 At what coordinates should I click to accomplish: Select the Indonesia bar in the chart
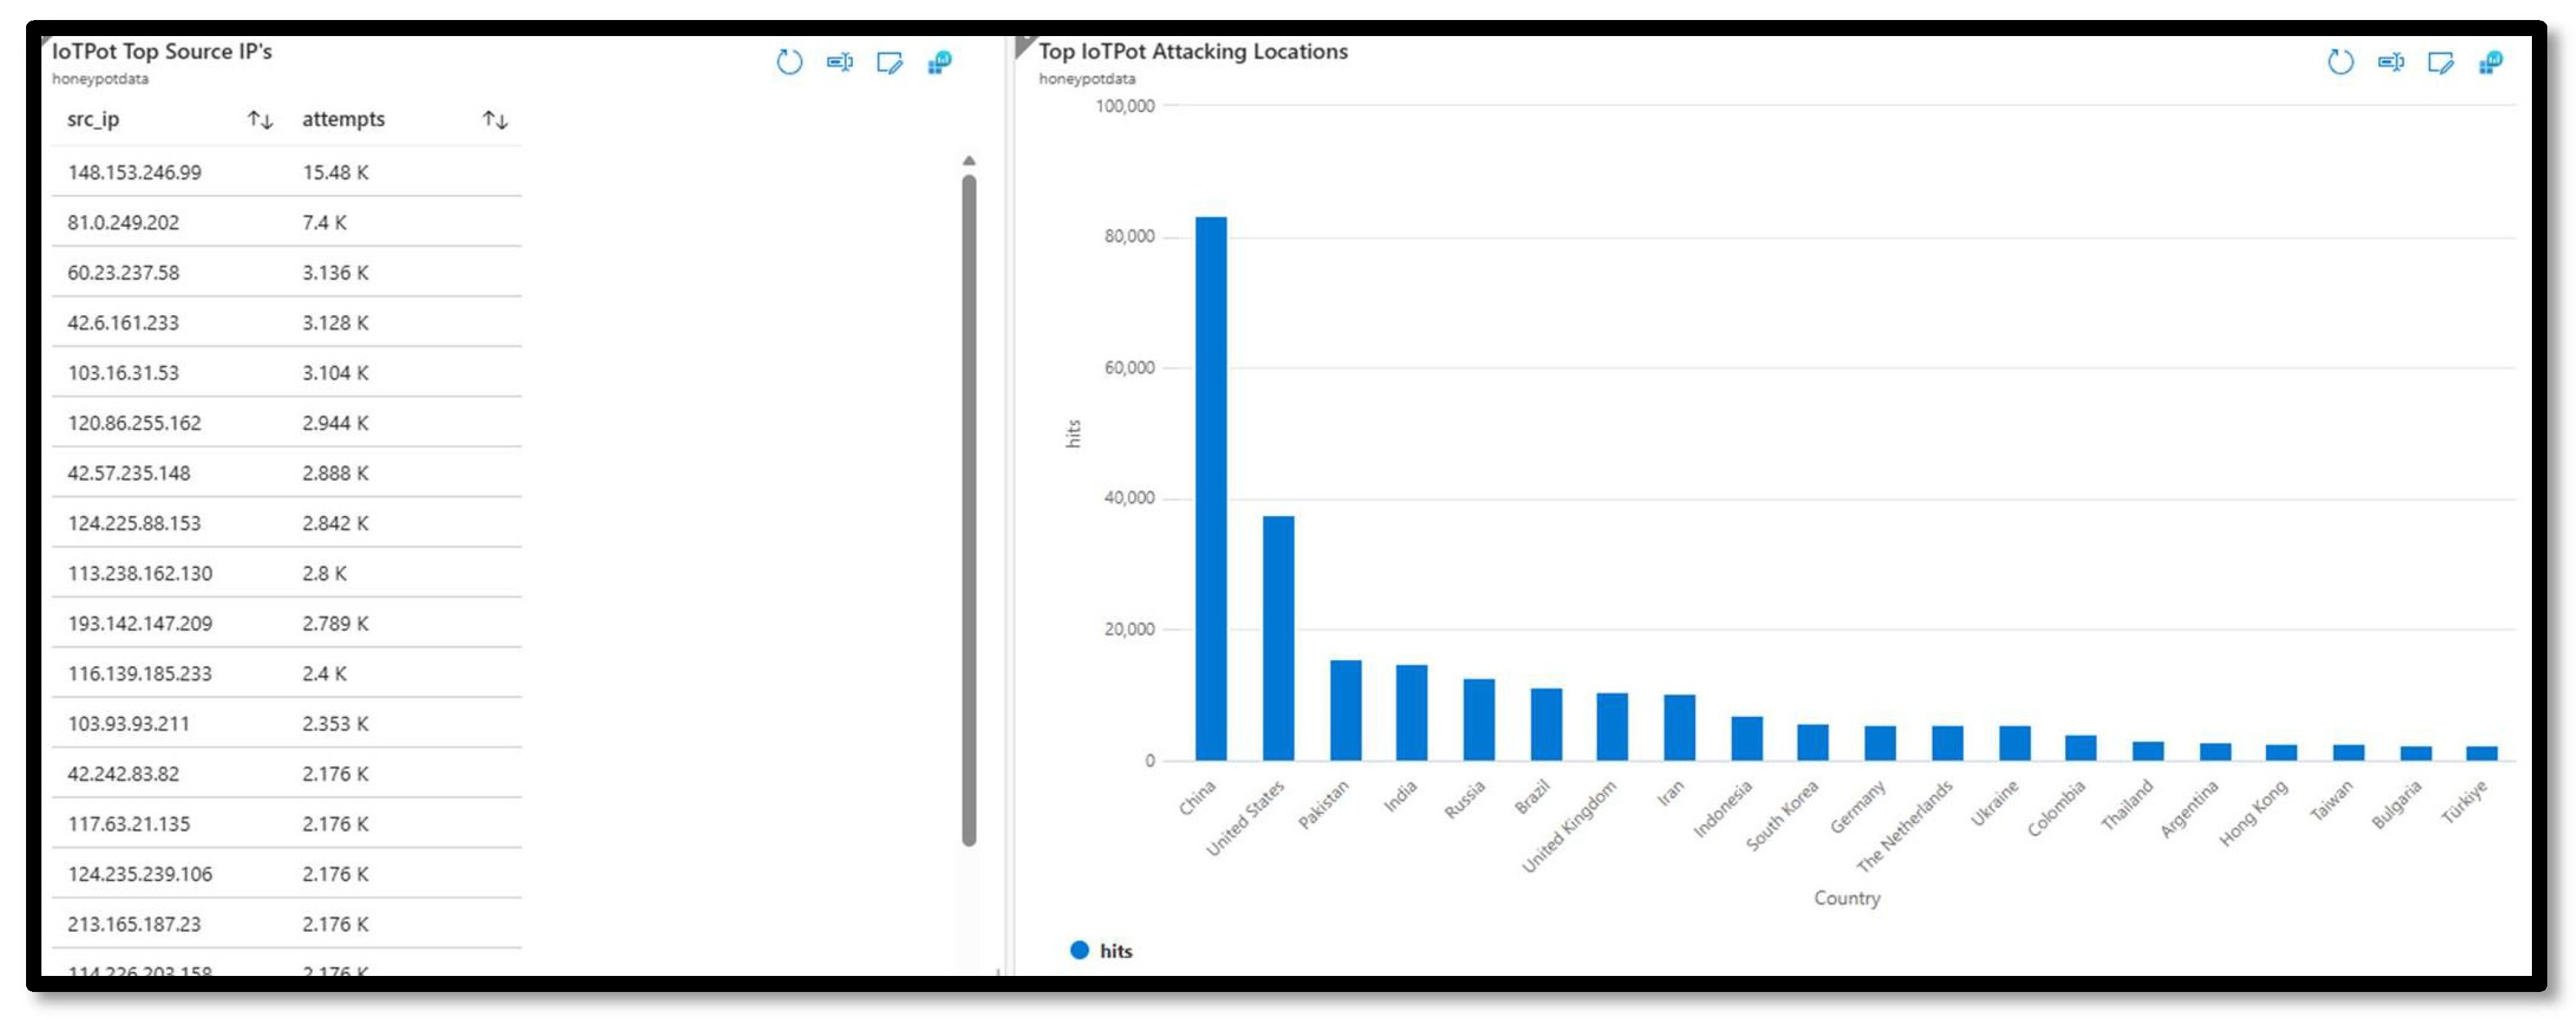coord(1747,738)
